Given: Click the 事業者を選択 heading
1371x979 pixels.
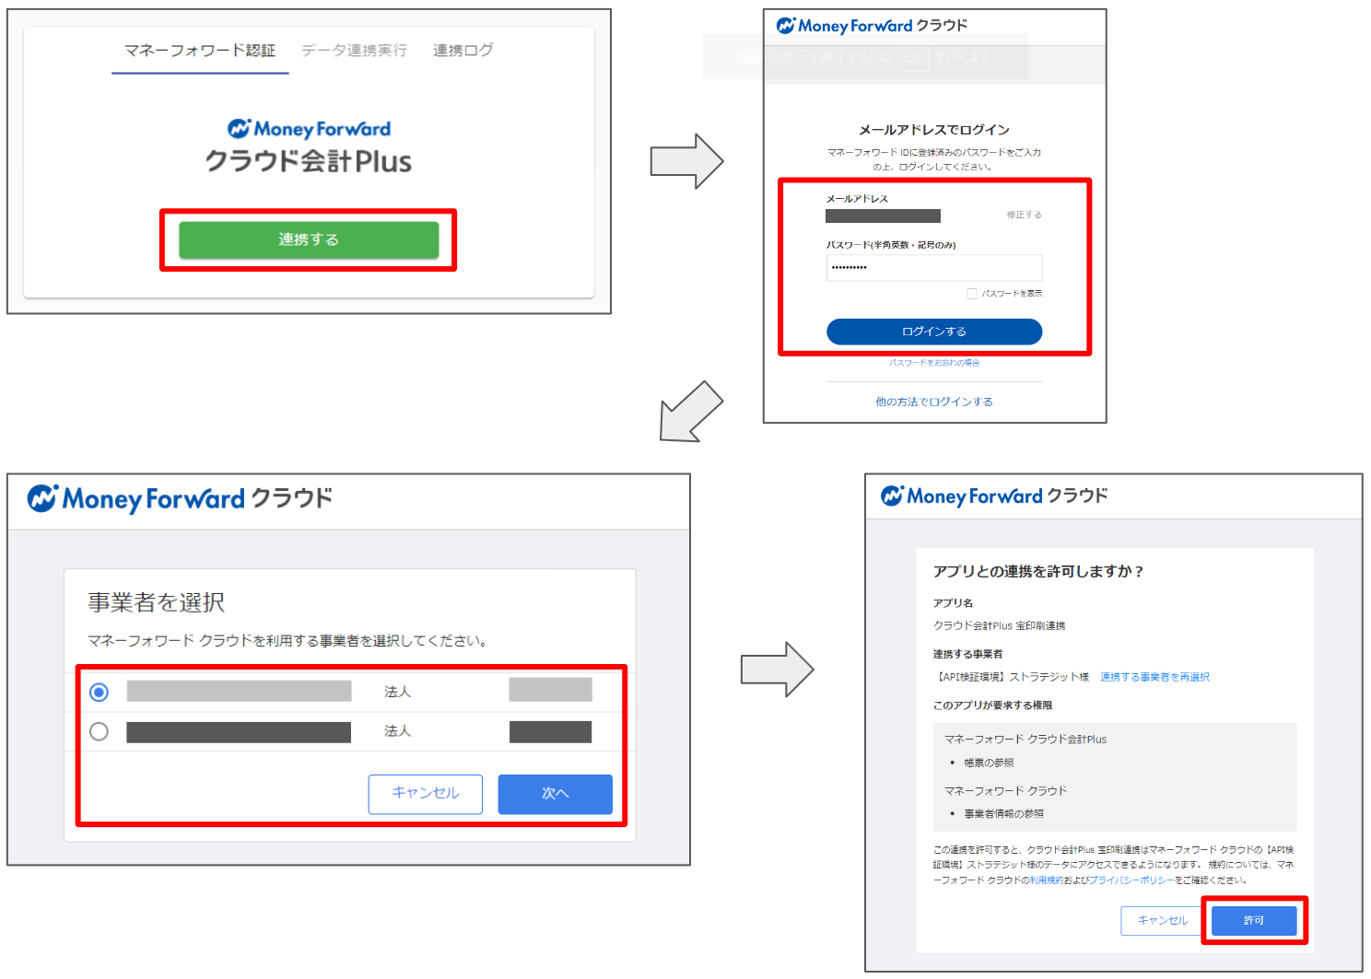Looking at the screenshot, I should (x=157, y=602).
